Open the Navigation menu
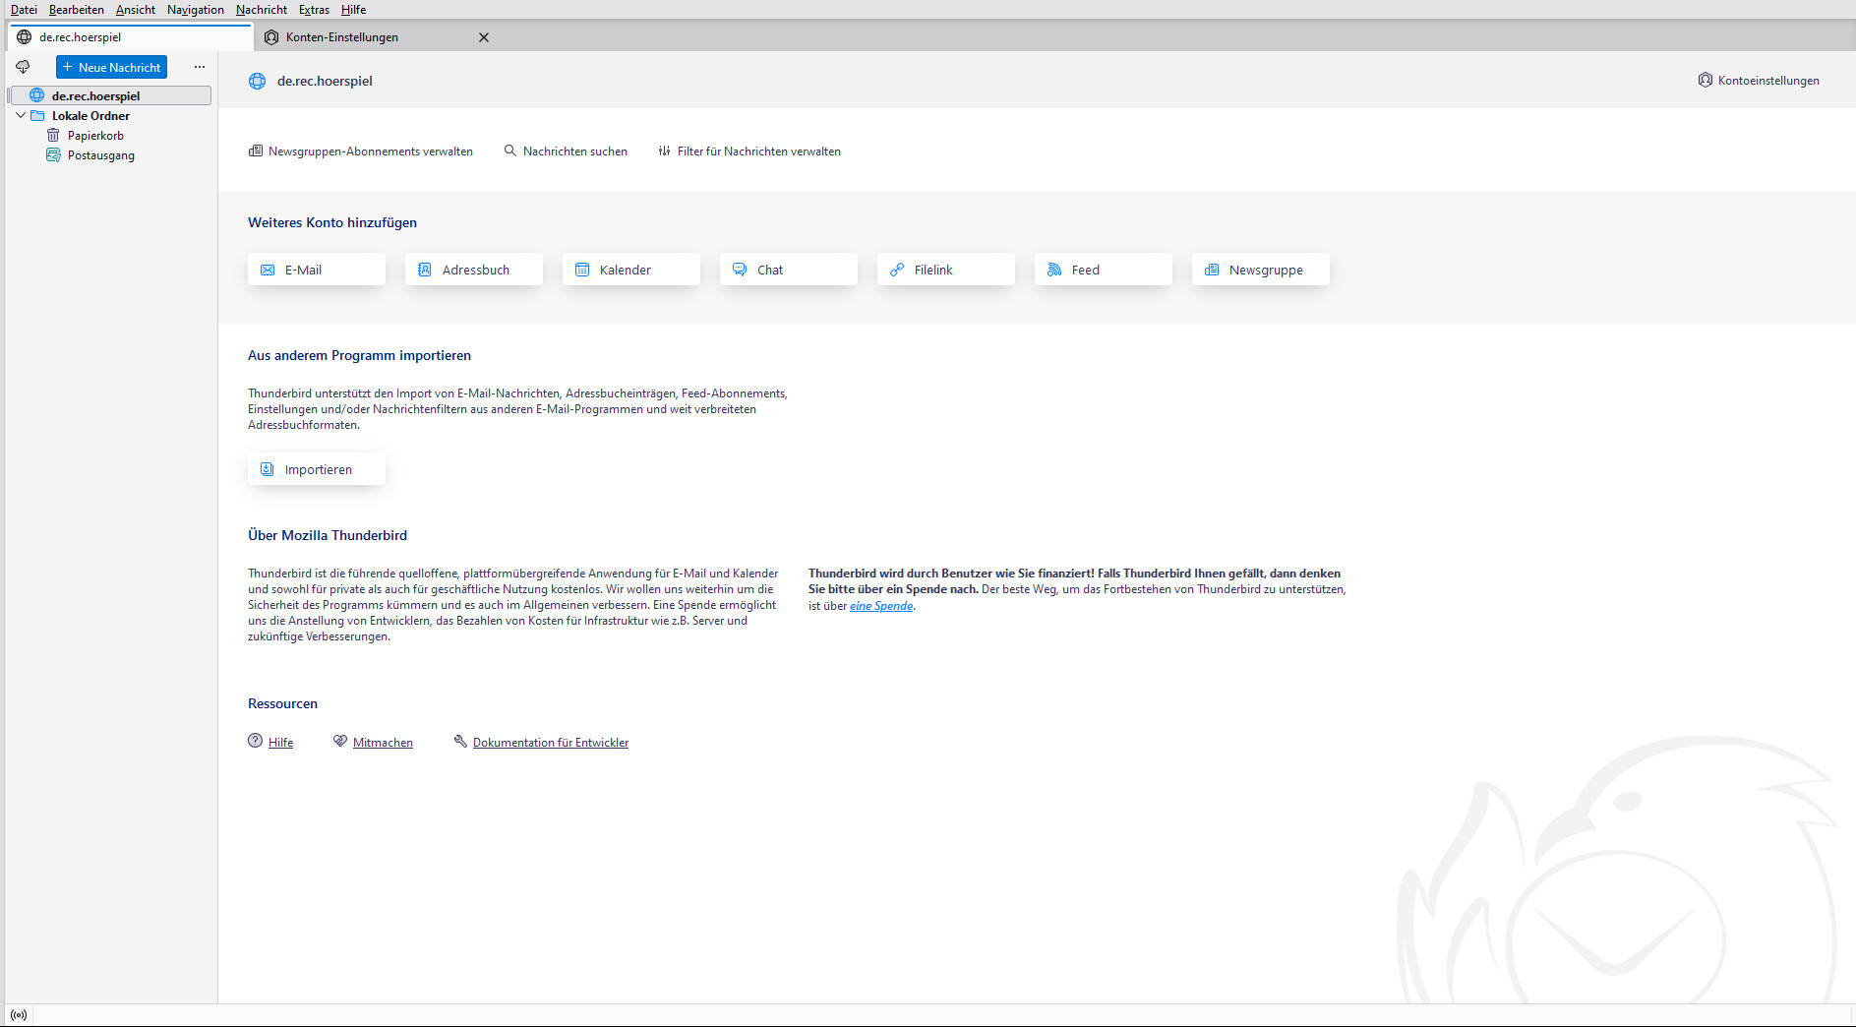The height and width of the screenshot is (1027, 1856). pyautogui.click(x=196, y=10)
